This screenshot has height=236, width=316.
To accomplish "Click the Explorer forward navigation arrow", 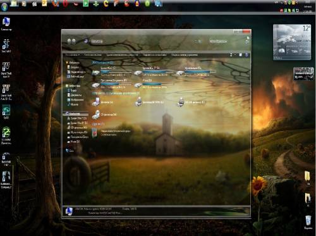I will pyautogui.click(x=74, y=41).
